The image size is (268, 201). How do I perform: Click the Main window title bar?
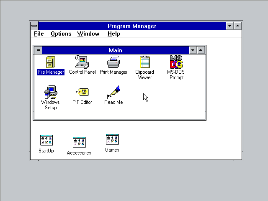[x=116, y=50]
